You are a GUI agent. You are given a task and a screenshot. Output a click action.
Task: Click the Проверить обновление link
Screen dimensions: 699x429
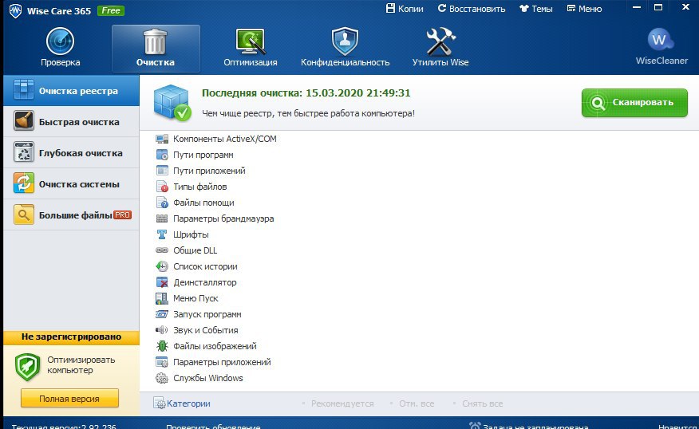213,426
